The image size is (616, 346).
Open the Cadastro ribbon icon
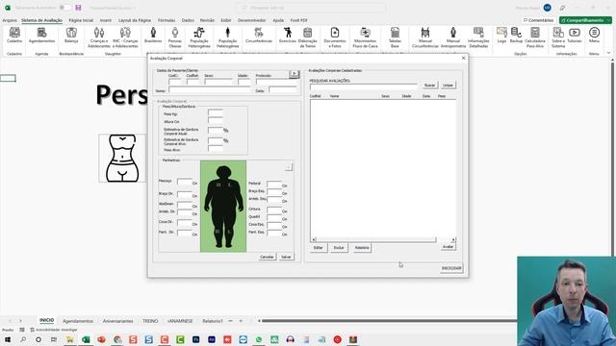(14, 36)
